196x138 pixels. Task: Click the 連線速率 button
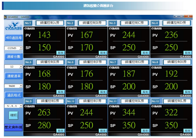(14, 76)
